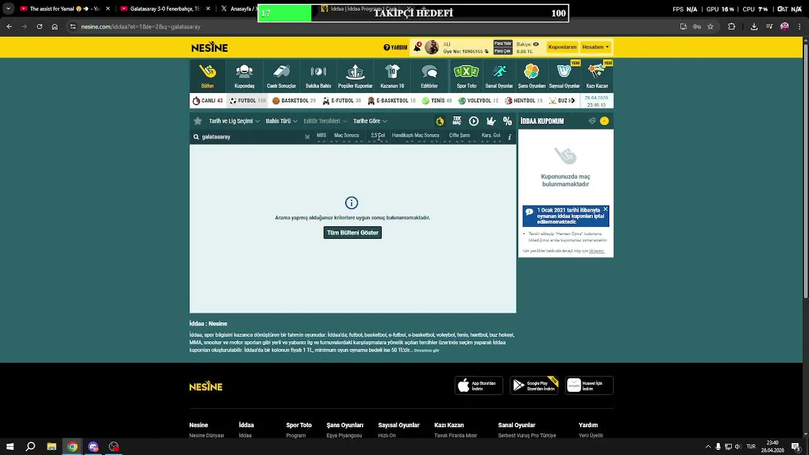Expand Editör Tercihleri dropdown

[325, 121]
